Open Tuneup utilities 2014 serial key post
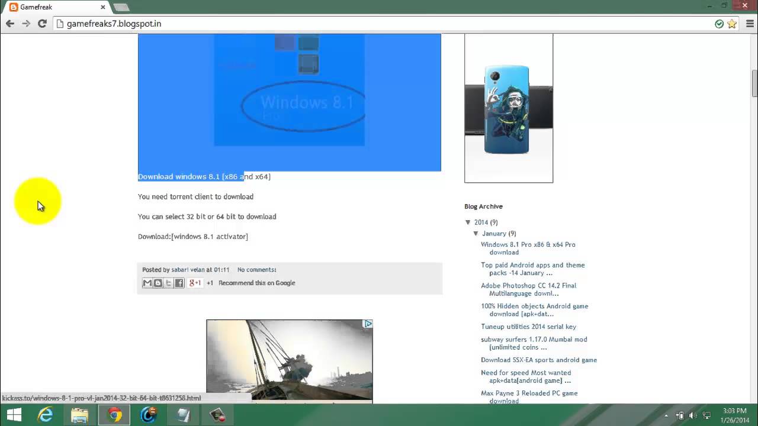 click(x=528, y=327)
